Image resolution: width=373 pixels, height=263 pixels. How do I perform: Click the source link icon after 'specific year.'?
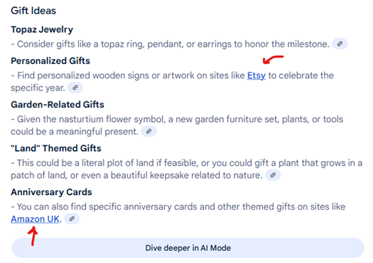pos(75,88)
